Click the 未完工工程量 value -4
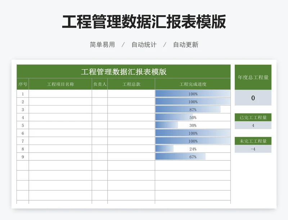 point(253,149)
